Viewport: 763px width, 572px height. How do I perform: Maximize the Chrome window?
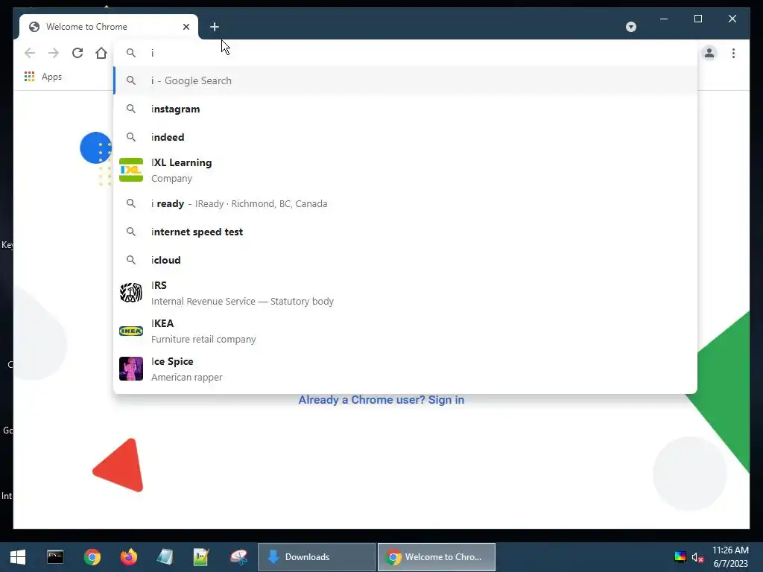[697, 19]
